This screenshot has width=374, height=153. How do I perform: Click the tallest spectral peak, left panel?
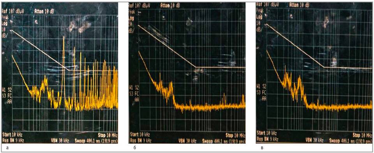[64, 38]
